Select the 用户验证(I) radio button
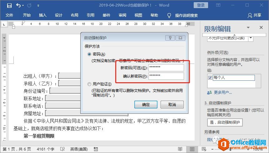This screenshot has height=153, width=269. pyautogui.click(x=89, y=84)
